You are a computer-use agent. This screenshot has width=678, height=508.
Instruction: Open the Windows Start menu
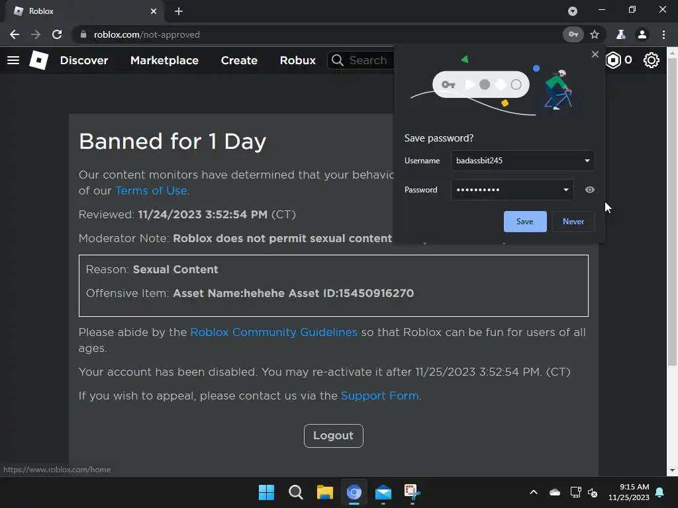point(266,492)
